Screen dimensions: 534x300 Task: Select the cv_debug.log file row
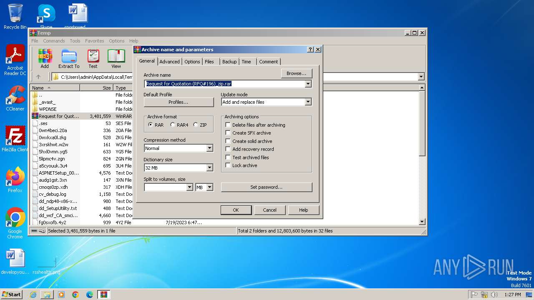[x=82, y=194]
